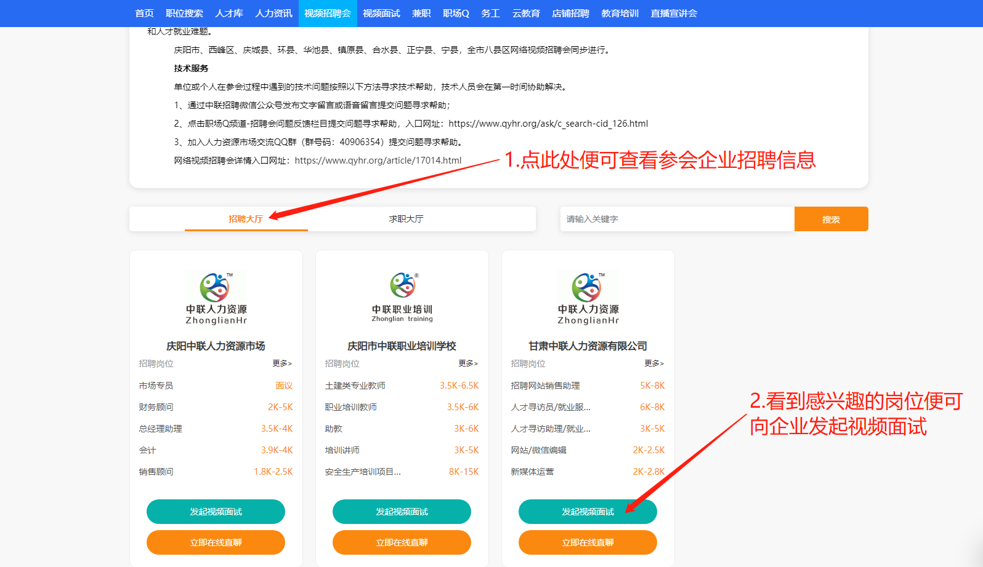The image size is (983, 567).
Task: Expand 更多 jobs for 庆阳中联人力资源市场
Action: pyautogui.click(x=282, y=363)
